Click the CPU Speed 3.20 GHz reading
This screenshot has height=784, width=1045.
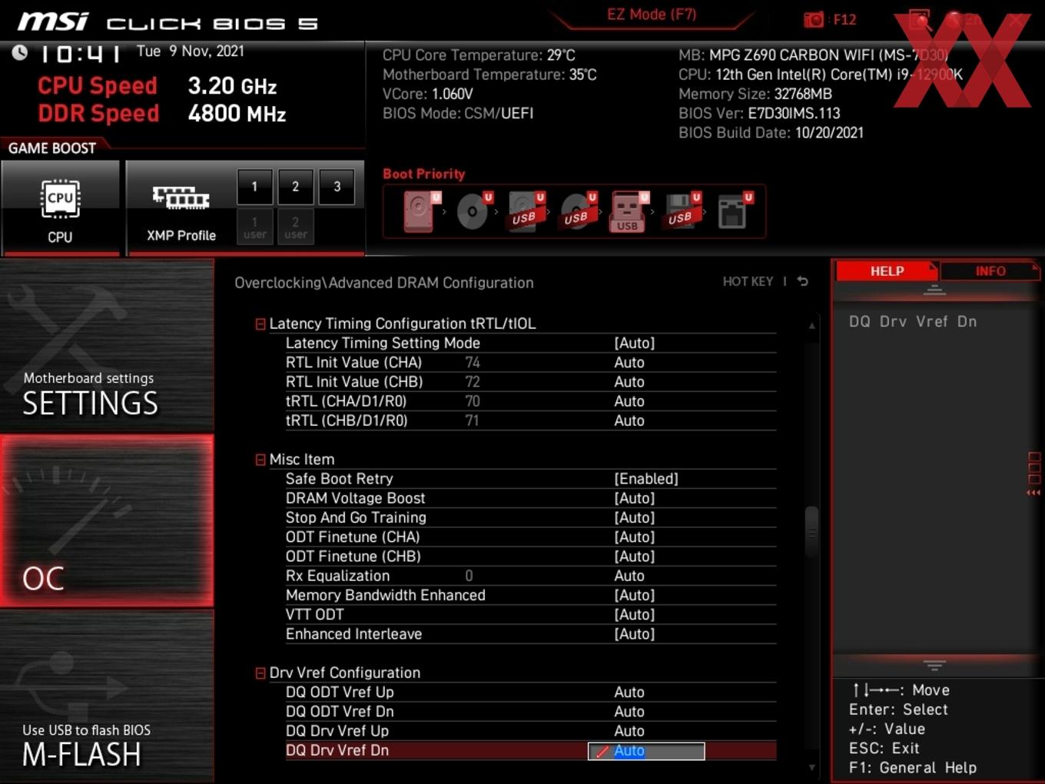(x=158, y=85)
